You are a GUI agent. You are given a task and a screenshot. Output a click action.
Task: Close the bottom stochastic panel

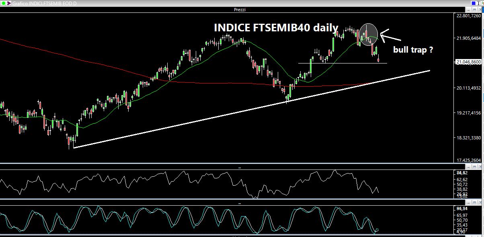480,203
